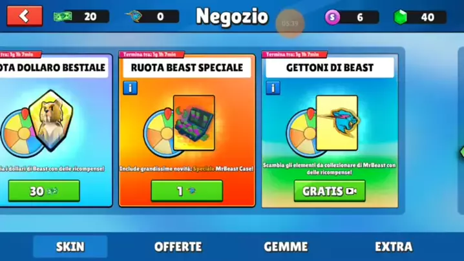
Task: Spin Ruota Beast Speciale for 1 token
Action: click(x=187, y=191)
